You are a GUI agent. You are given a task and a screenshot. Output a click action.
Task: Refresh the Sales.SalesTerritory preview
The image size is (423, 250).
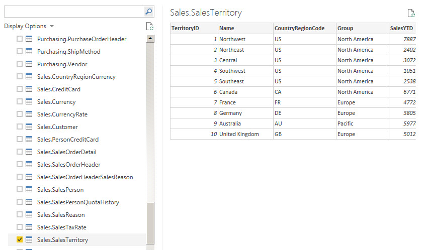pyautogui.click(x=411, y=14)
